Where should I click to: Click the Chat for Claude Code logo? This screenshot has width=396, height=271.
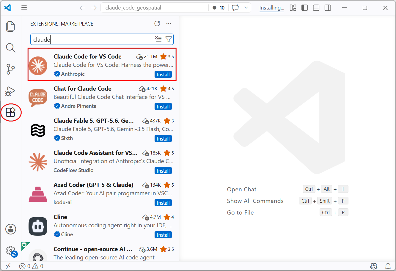(38, 98)
